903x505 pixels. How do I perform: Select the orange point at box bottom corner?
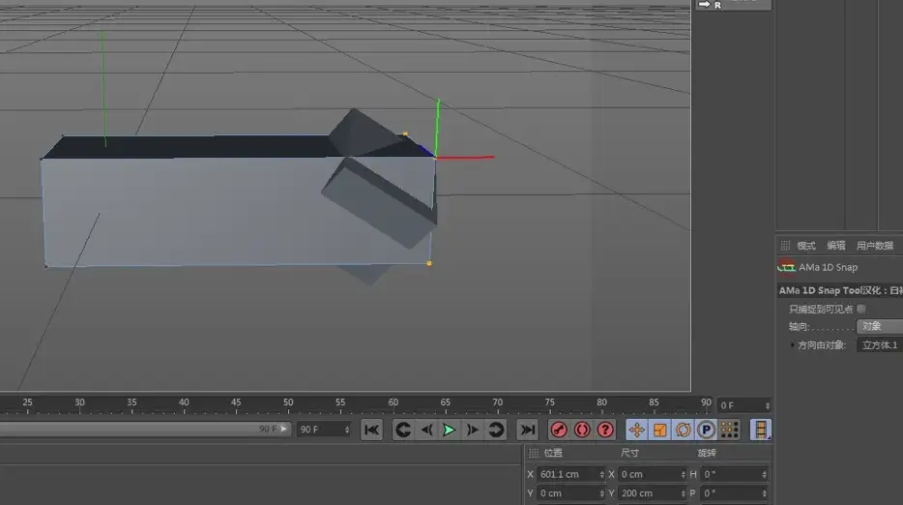tap(429, 263)
